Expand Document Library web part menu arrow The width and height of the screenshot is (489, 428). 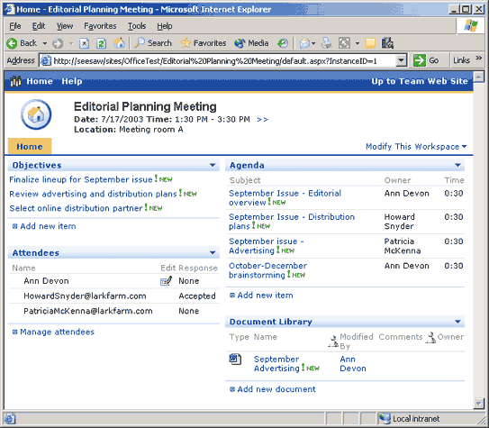click(457, 322)
